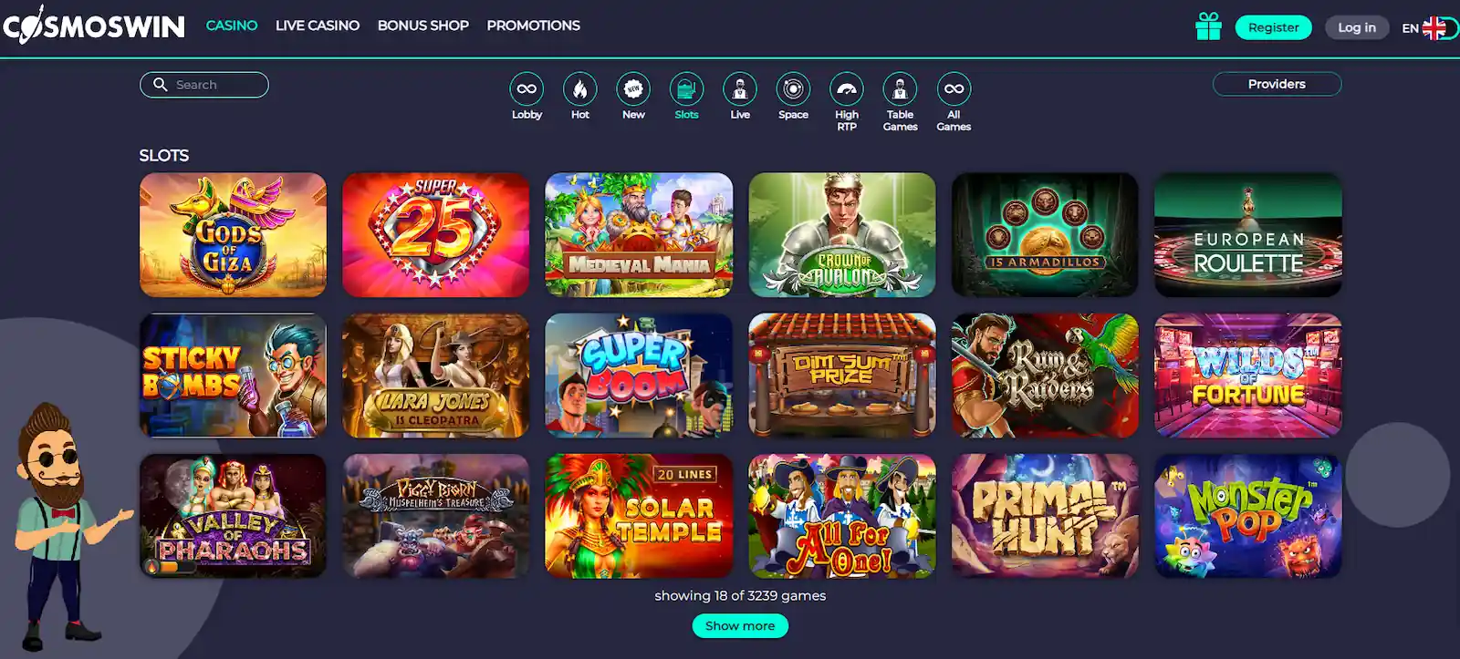The height and width of the screenshot is (659, 1460).
Task: Open the Table Games category
Action: [900, 89]
